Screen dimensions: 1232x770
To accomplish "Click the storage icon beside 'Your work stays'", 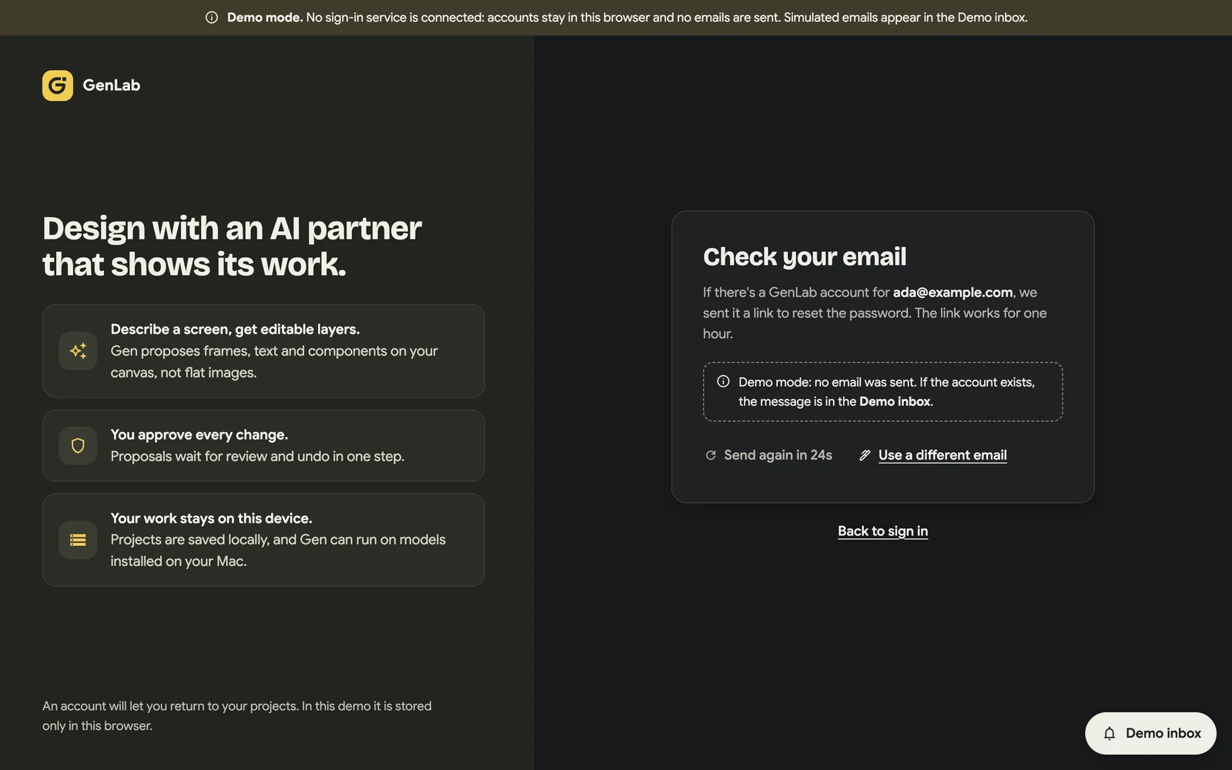I will click(x=78, y=540).
